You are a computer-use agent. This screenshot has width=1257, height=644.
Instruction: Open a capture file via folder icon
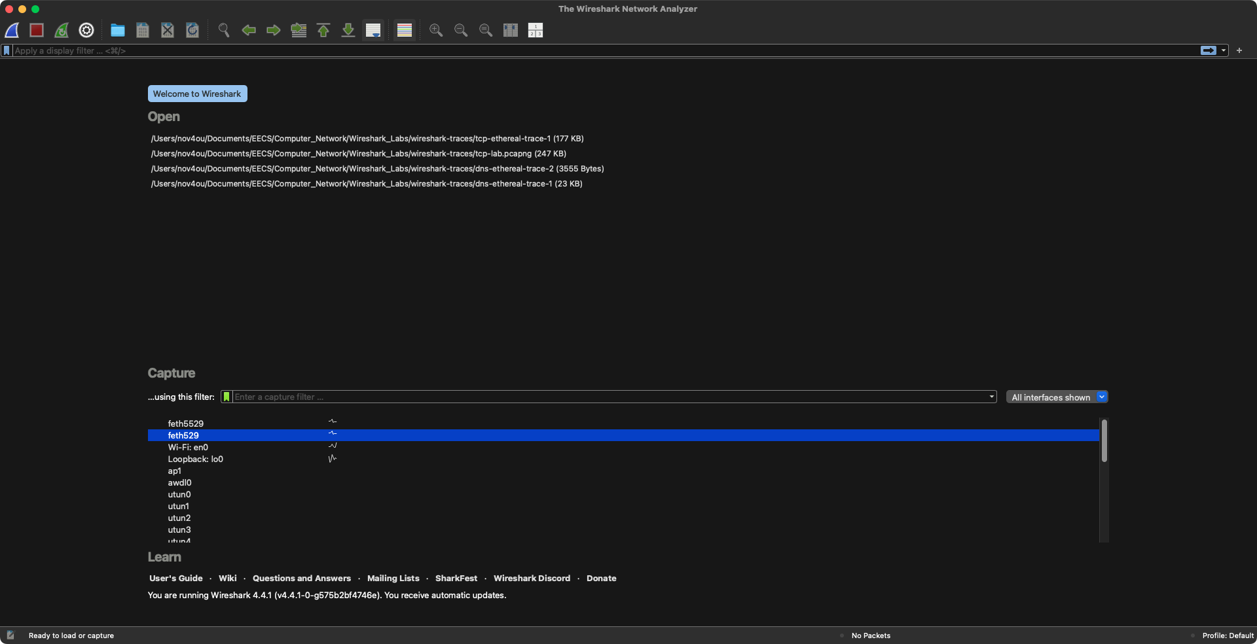118,30
